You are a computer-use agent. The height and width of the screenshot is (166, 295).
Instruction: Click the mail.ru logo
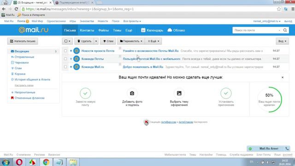coord(33,30)
